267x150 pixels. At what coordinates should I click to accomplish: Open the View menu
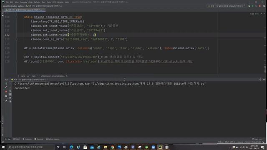[x=17, y=2]
